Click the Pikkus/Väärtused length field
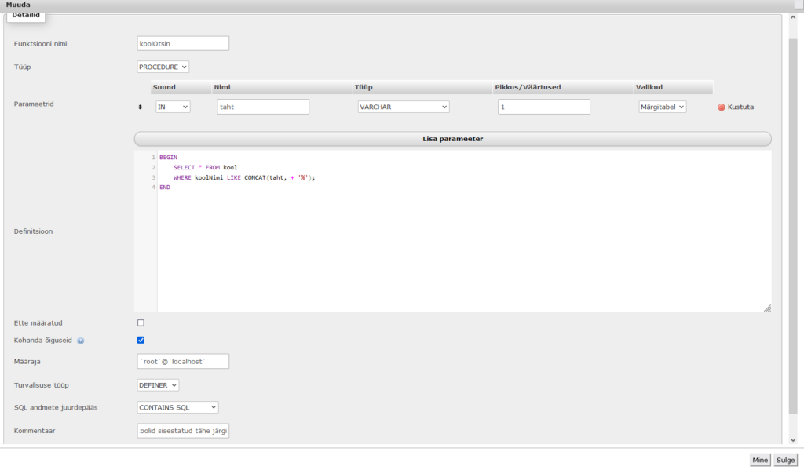804x470 pixels. 544,107
